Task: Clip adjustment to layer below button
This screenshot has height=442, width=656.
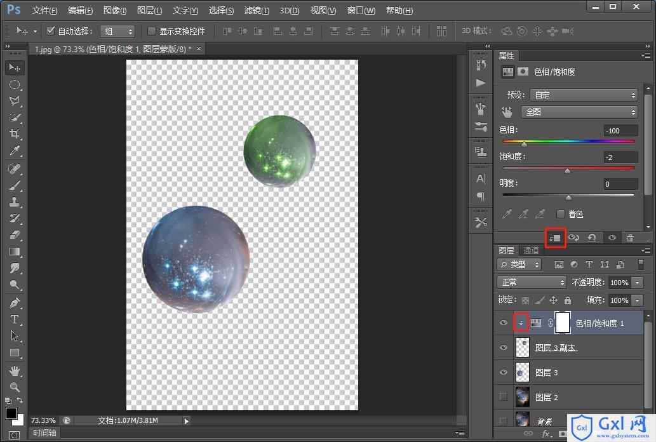Action: (555, 238)
